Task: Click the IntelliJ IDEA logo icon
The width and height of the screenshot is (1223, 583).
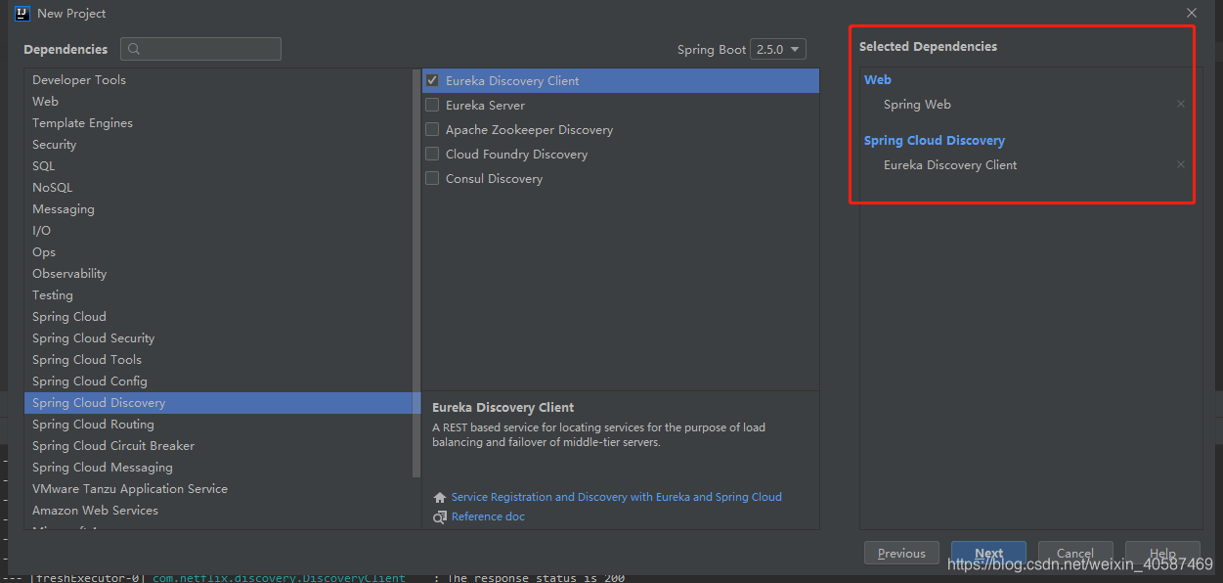Action: click(x=22, y=14)
